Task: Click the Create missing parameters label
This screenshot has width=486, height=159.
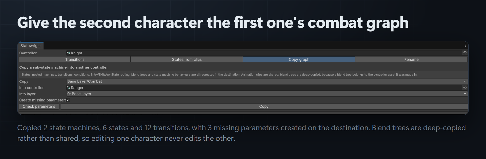Action: (x=43, y=100)
